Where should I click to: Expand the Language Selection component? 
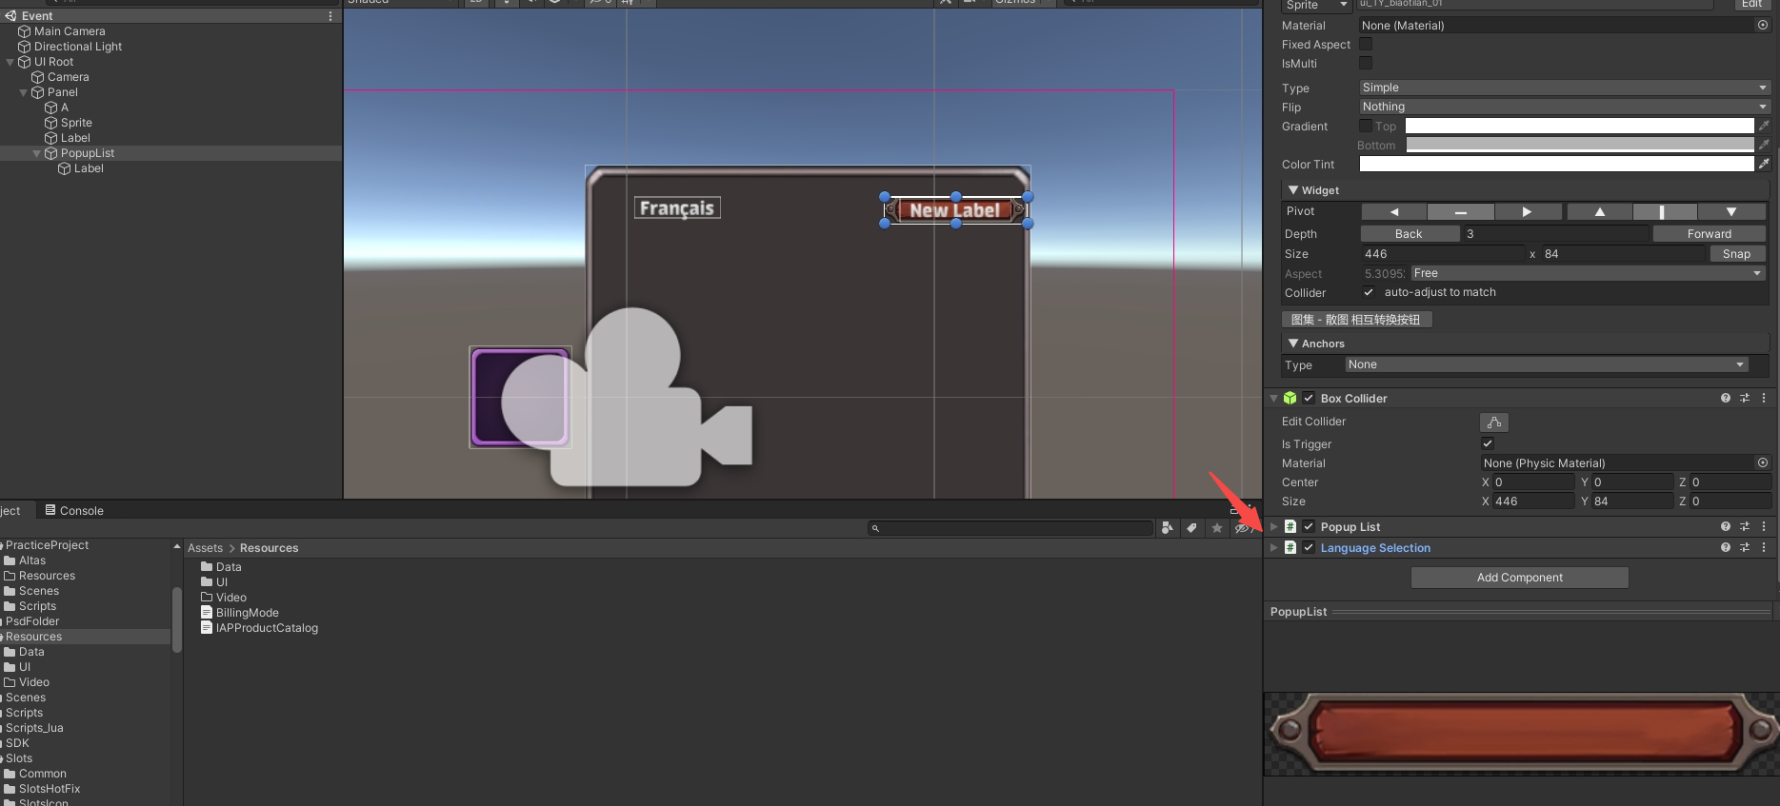pyautogui.click(x=1273, y=548)
